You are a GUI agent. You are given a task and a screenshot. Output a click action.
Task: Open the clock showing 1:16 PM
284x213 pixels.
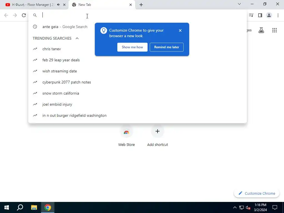click(260, 207)
